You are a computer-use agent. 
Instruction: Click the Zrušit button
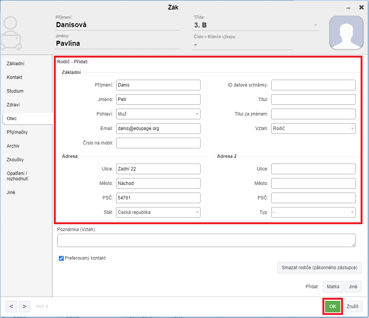coord(352,306)
